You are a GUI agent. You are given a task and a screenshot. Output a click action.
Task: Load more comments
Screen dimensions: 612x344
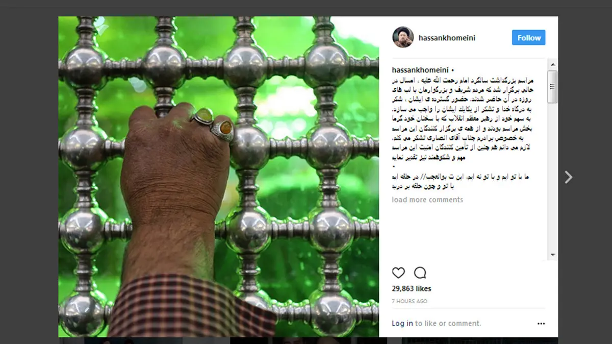(x=427, y=200)
